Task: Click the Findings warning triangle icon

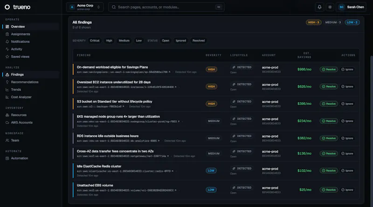Action: coord(7,75)
